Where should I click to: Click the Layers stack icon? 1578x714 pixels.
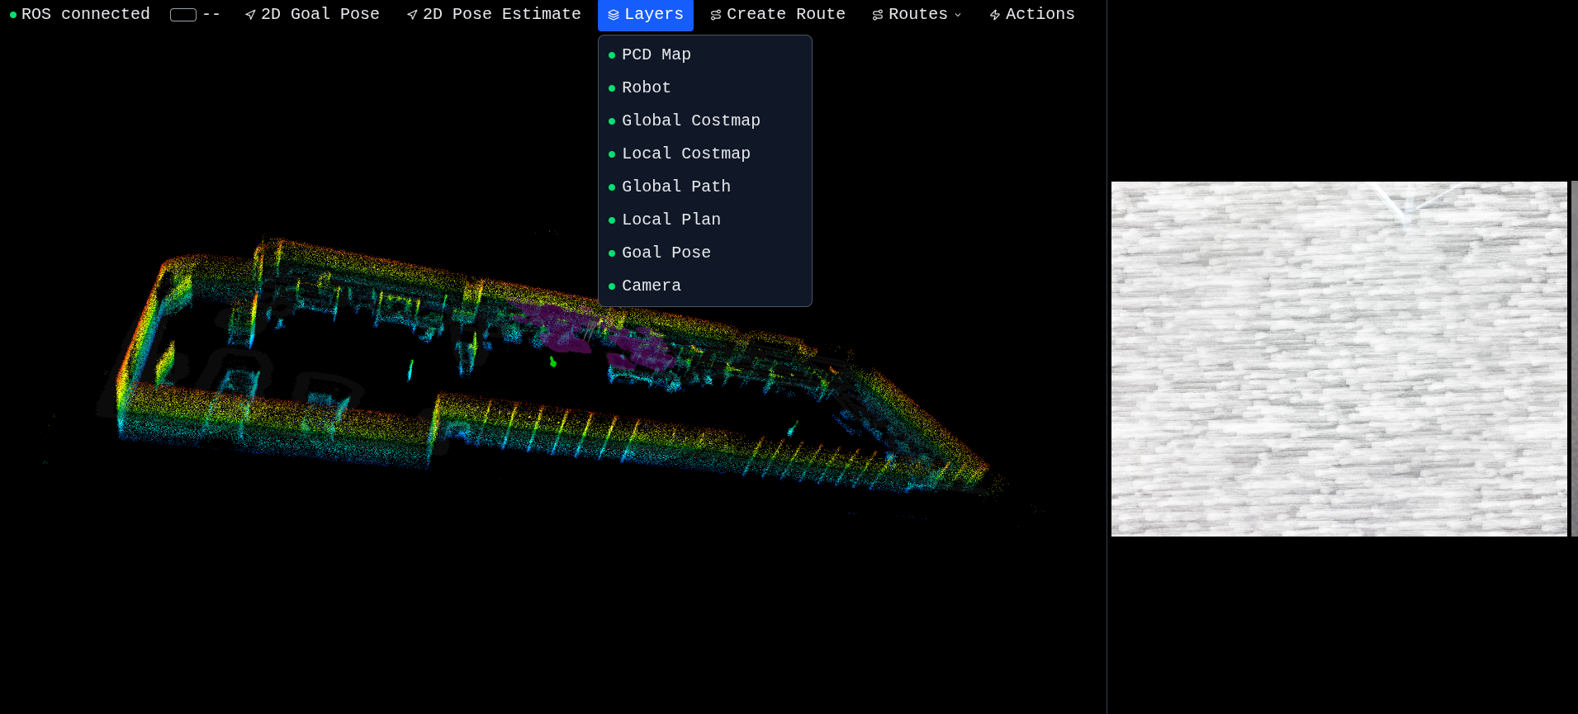pos(614,15)
